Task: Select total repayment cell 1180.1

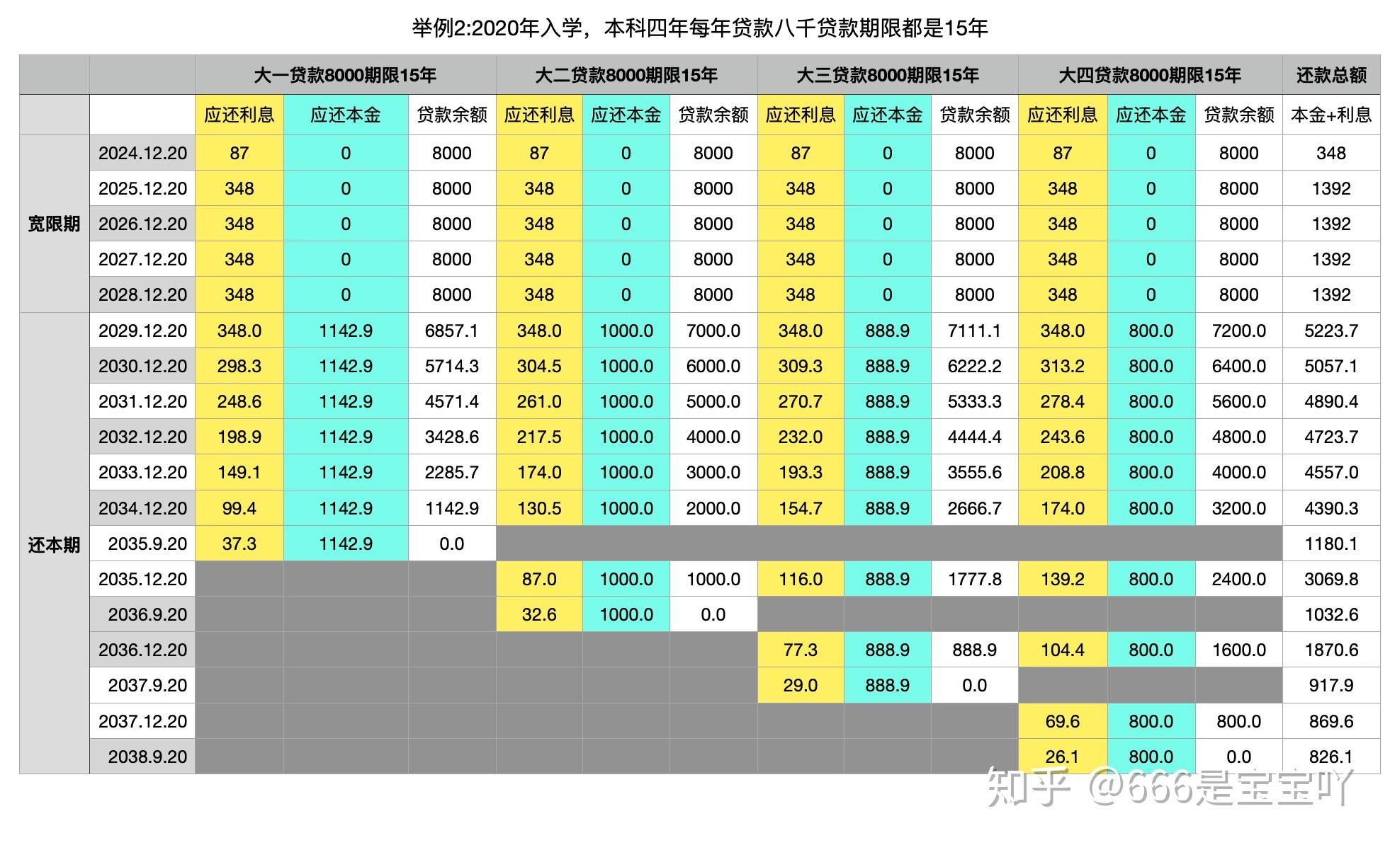Action: tap(1331, 544)
